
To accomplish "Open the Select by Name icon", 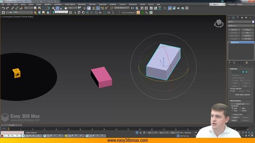I will pos(39,8).
